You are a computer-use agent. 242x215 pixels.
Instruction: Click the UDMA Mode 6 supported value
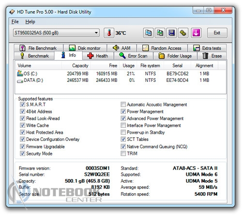click(201, 174)
